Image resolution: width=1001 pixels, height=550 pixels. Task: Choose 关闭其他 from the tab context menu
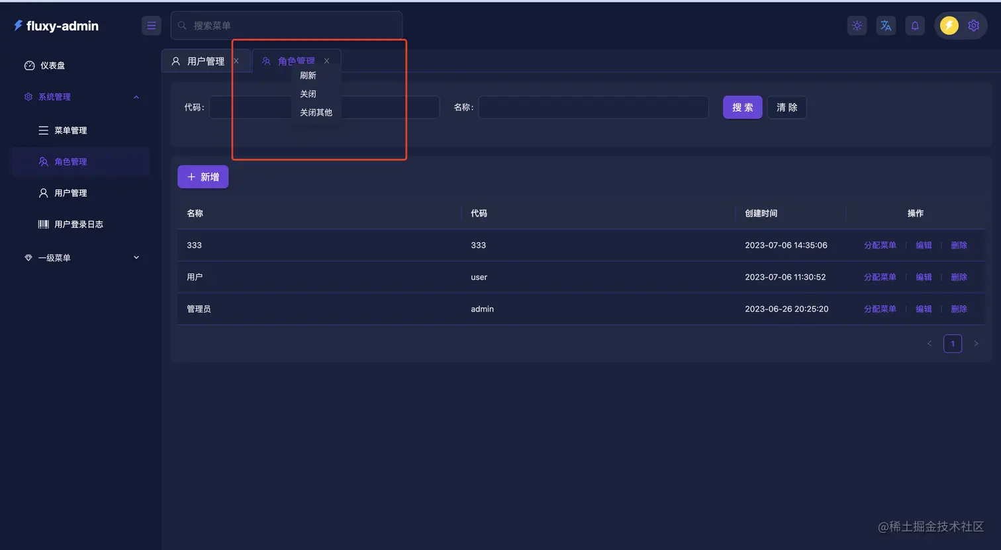[x=316, y=112]
